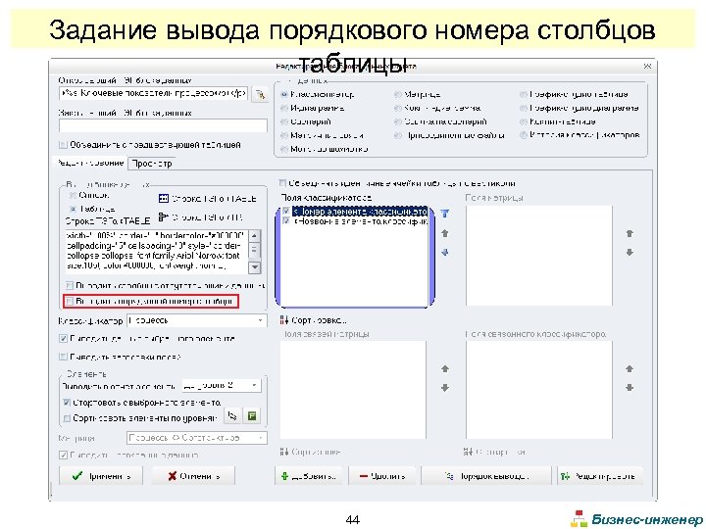Screen dimensions: 706x529
Task: Toggle merge identical table cells vertically checkbox
Action: (282, 183)
